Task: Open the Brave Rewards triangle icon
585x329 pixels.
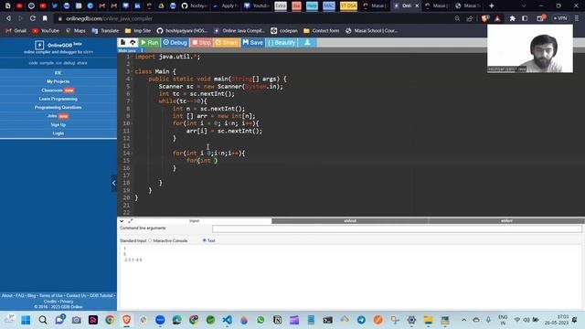Action: click(x=497, y=18)
